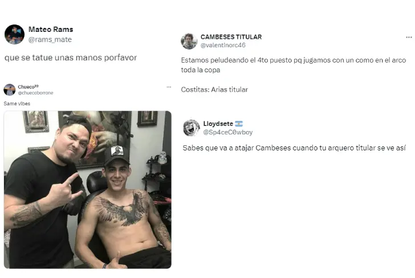Open Mateo Rams profile avatar
Image resolution: width=415 pixels, height=278 pixels.
(15, 34)
